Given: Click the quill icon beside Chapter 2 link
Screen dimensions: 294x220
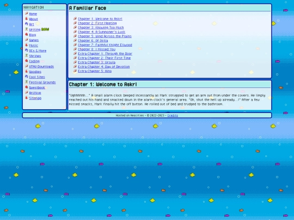Looking at the screenshot, I should 75,23.
